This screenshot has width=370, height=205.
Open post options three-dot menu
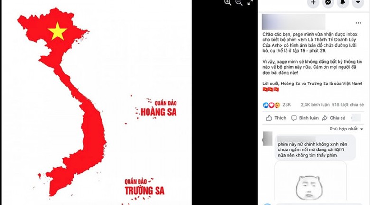tap(358, 23)
